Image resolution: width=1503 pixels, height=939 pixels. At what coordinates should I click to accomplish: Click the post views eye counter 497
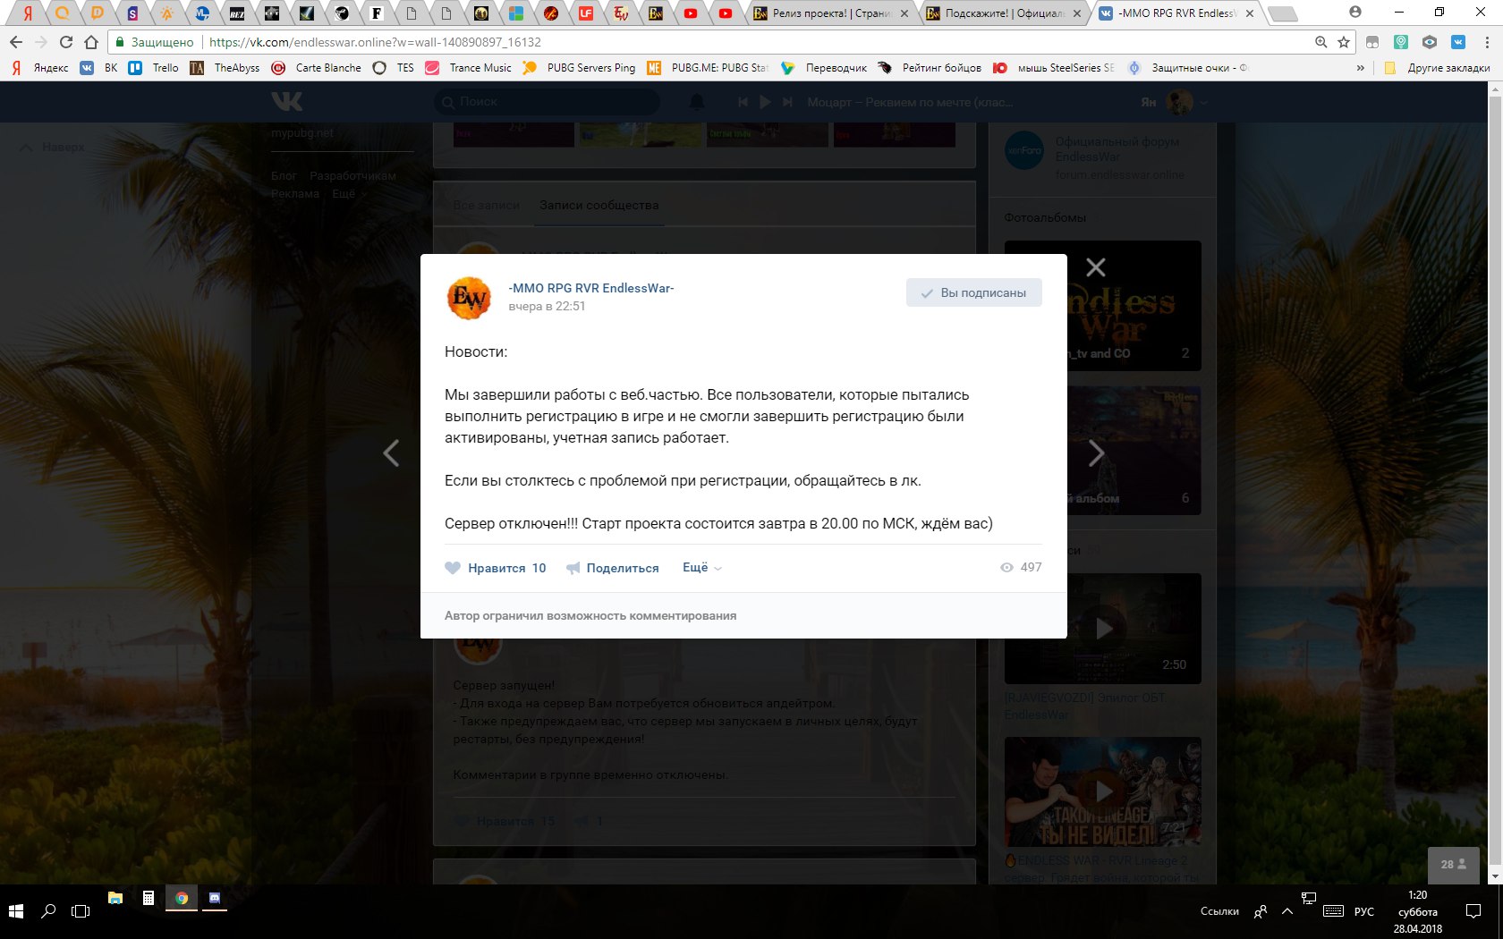pos(1021,567)
